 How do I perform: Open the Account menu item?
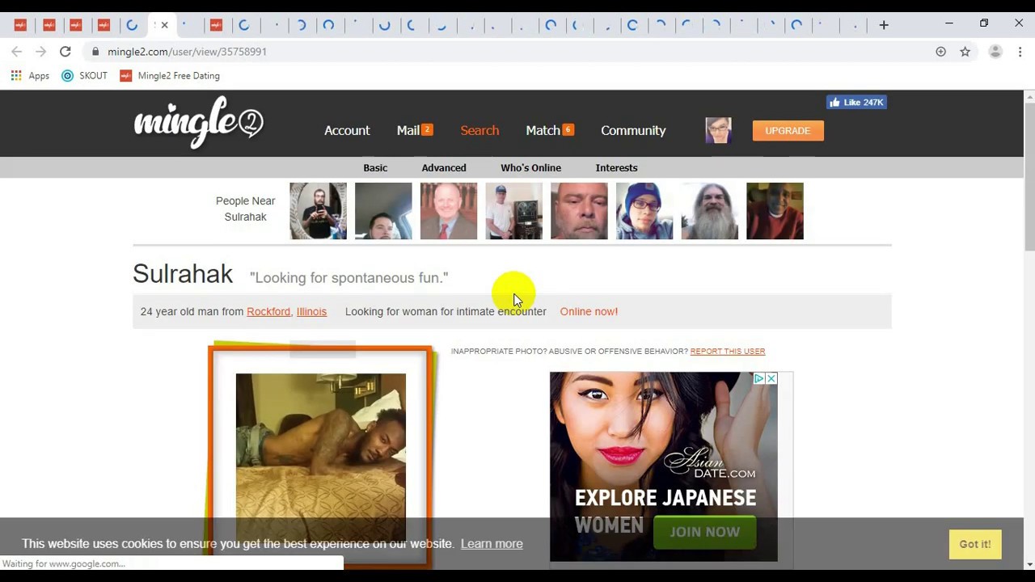pos(347,130)
